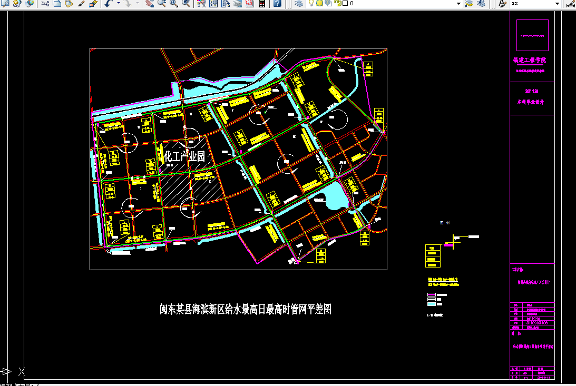This screenshot has width=576, height=386.
Task: Open the Plot Preview tool
Action: point(5,3)
